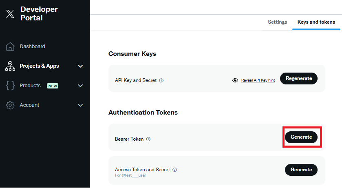Regenerate the API Key and Secret
The height and width of the screenshot is (188, 342).
point(299,79)
